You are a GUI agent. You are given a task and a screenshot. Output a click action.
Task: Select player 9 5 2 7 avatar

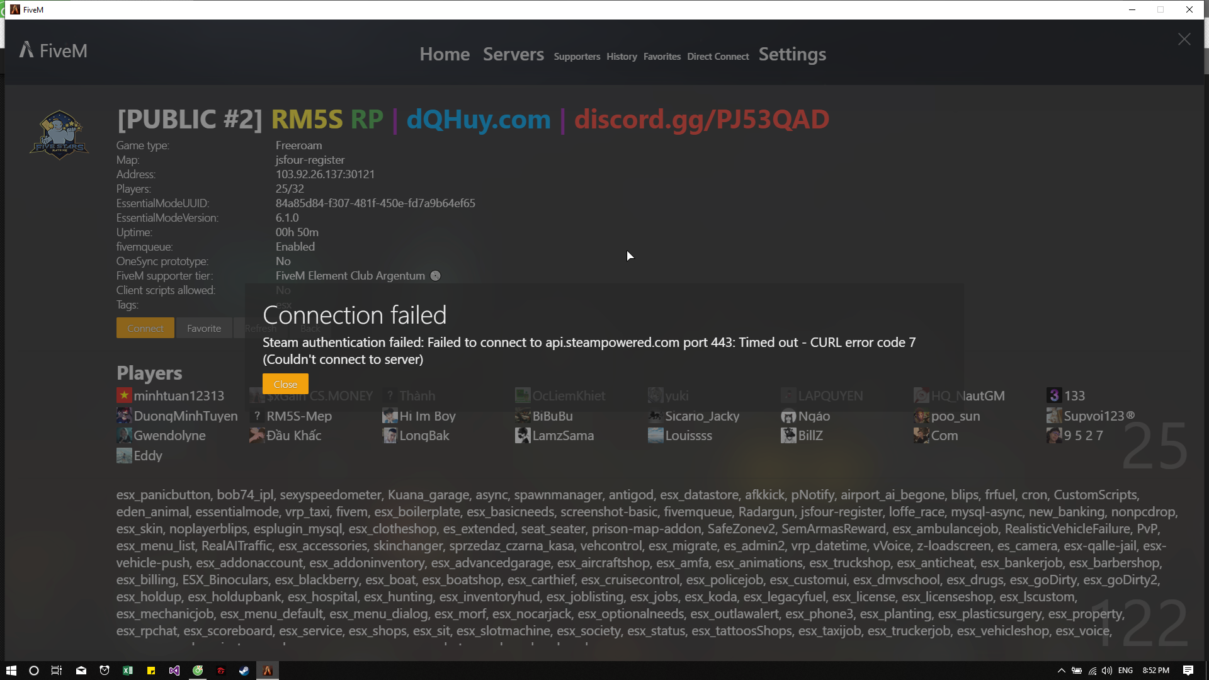click(1054, 435)
